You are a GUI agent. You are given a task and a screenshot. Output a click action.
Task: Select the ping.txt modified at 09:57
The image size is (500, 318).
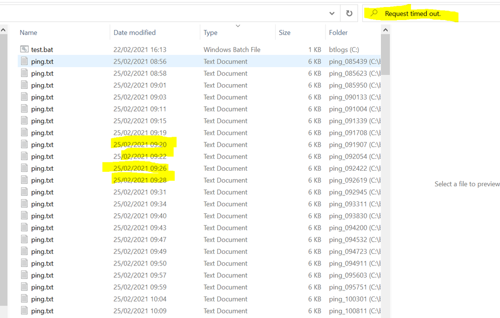(x=42, y=275)
